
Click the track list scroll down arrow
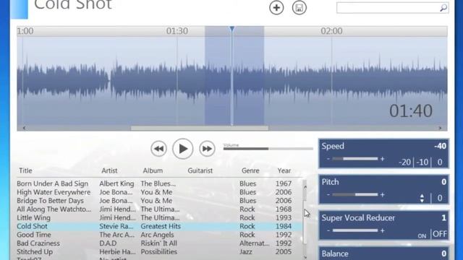click(305, 257)
